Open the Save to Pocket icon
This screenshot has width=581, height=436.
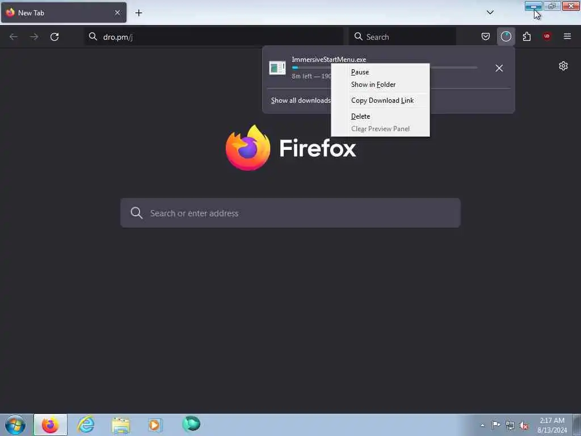[486, 36]
